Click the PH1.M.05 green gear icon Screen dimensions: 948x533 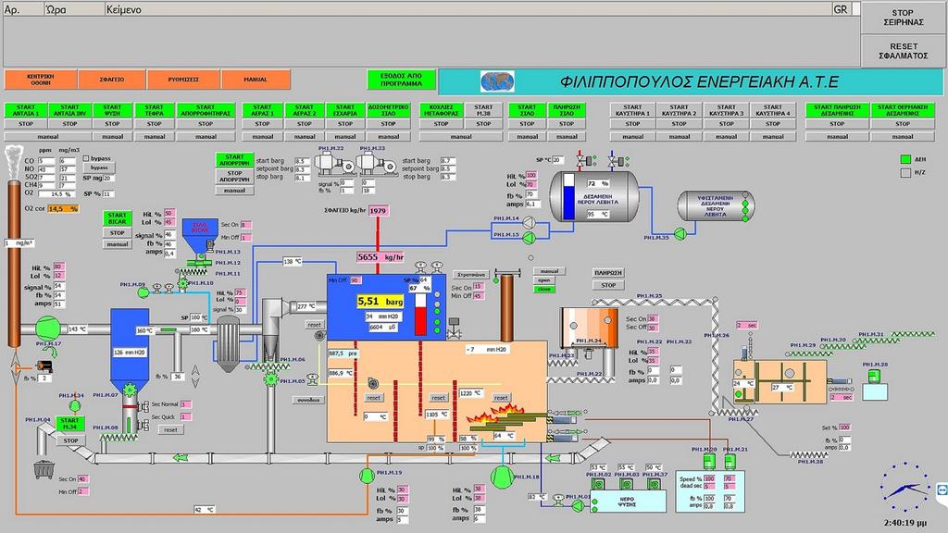270,379
